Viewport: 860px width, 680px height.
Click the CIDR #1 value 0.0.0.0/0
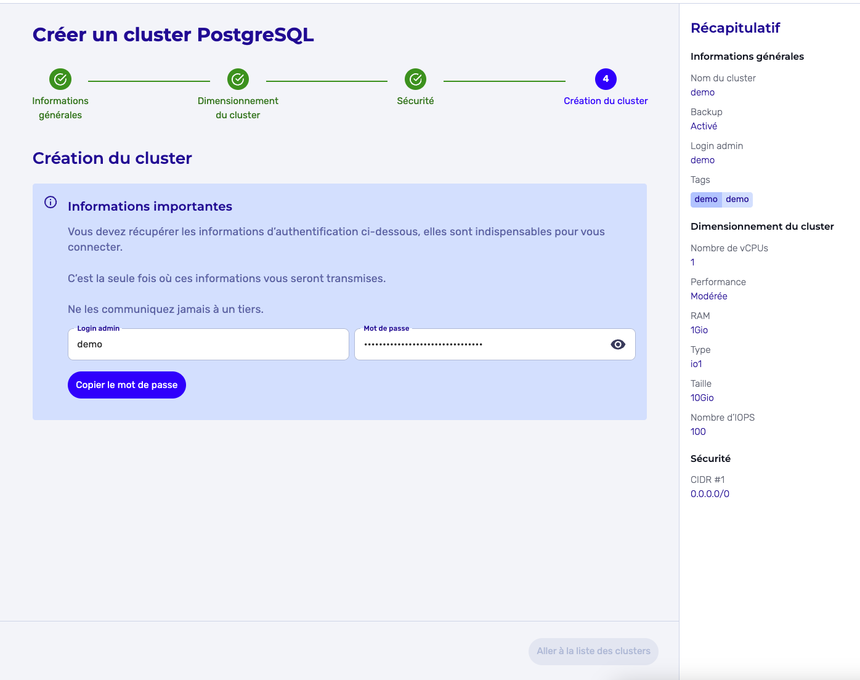[x=710, y=494]
